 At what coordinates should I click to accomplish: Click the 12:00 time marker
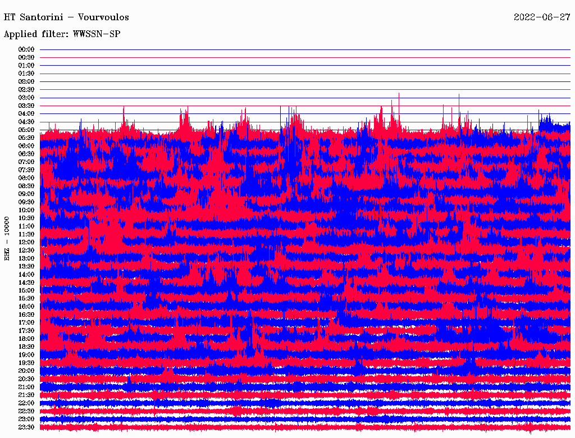[26, 242]
